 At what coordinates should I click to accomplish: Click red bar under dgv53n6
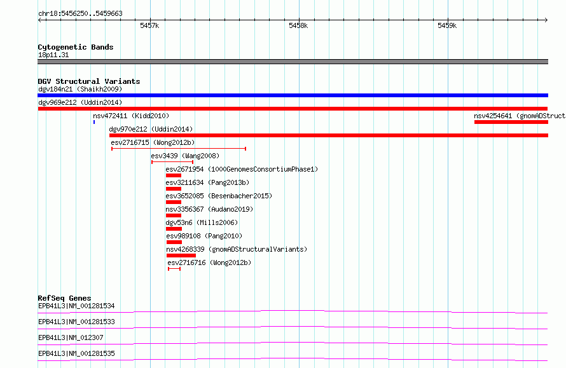click(x=174, y=229)
